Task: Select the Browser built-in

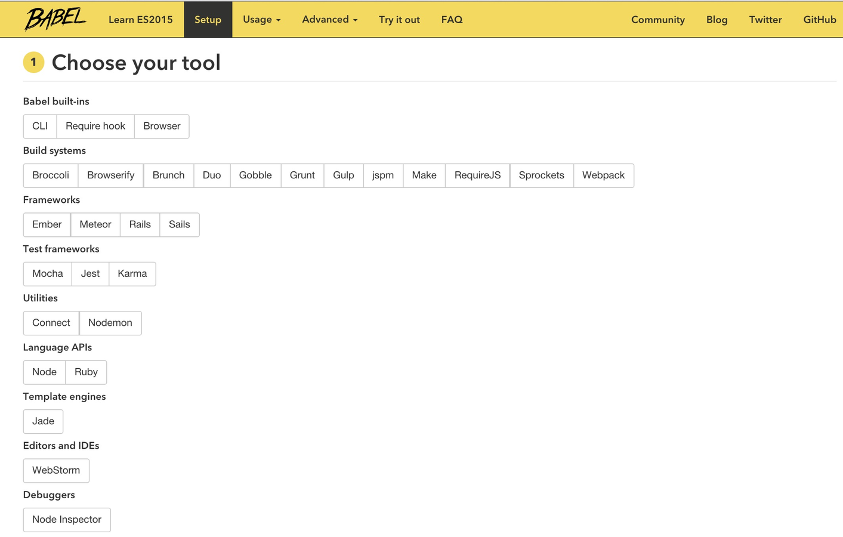Action: pos(162,126)
